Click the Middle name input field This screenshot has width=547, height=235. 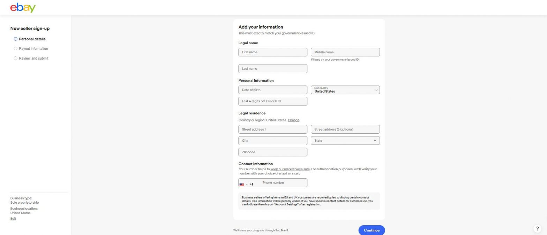pyautogui.click(x=345, y=52)
